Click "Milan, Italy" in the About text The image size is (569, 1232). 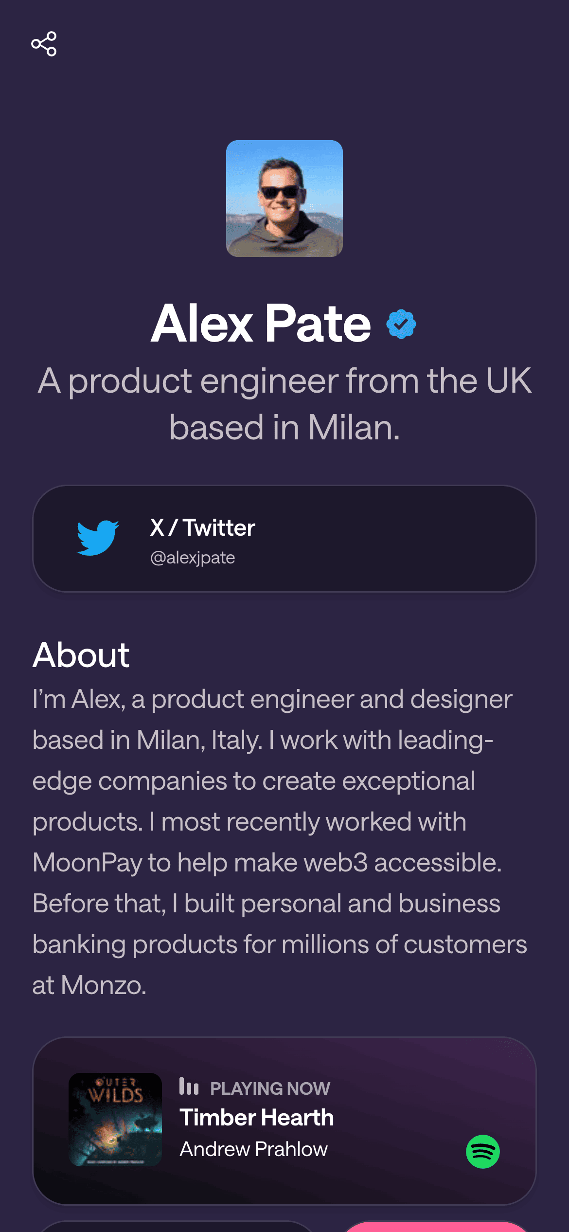pyautogui.click(x=199, y=740)
